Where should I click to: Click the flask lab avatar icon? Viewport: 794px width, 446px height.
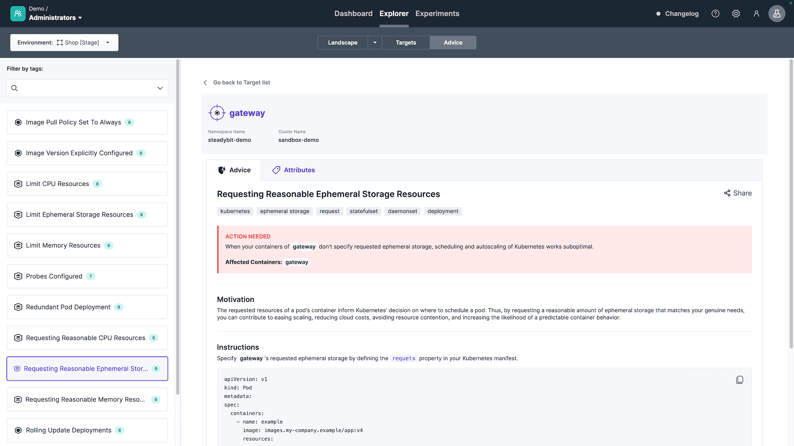[777, 14]
